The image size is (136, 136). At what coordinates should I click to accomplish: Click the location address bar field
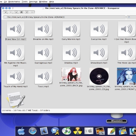coord(64,17)
